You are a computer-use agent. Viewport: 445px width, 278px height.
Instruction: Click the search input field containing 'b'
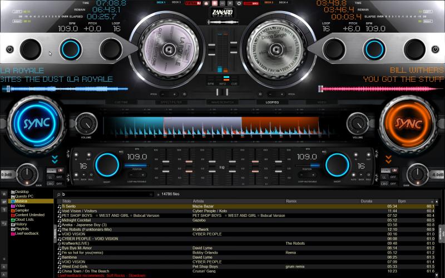coord(107,194)
